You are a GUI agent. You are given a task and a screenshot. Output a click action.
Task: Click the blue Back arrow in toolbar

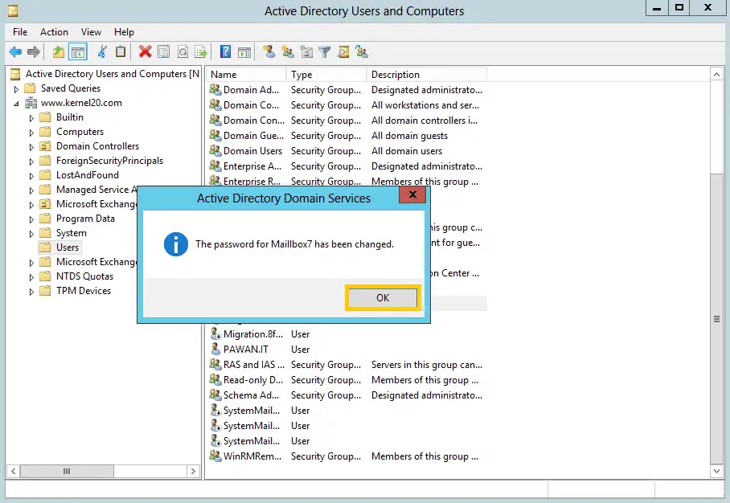[x=15, y=51]
